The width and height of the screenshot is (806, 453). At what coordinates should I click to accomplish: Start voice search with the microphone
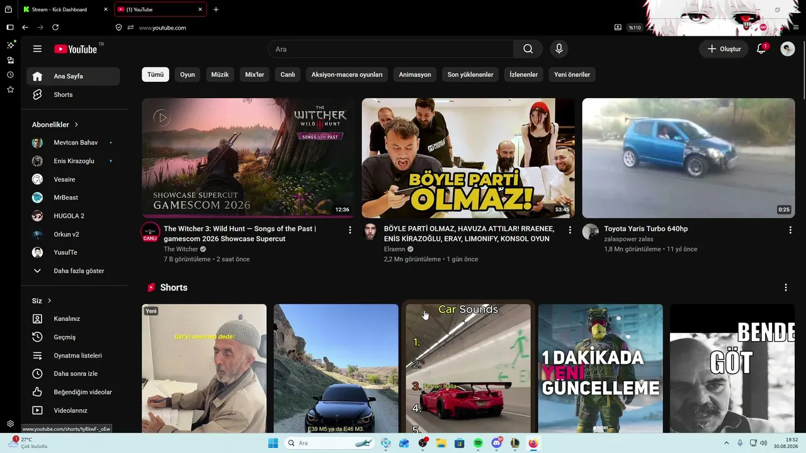click(x=559, y=49)
